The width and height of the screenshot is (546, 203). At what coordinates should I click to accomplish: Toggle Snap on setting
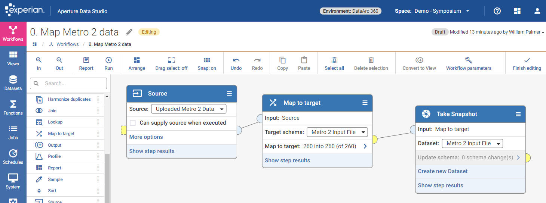click(x=207, y=60)
